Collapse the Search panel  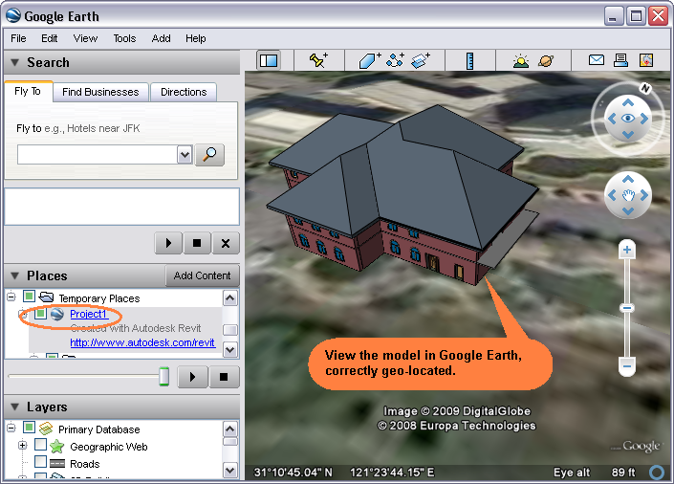pos(14,62)
